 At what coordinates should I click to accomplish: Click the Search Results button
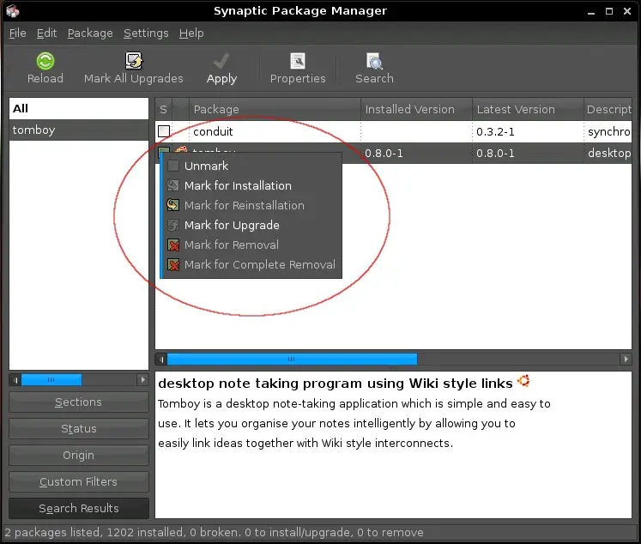coord(78,509)
